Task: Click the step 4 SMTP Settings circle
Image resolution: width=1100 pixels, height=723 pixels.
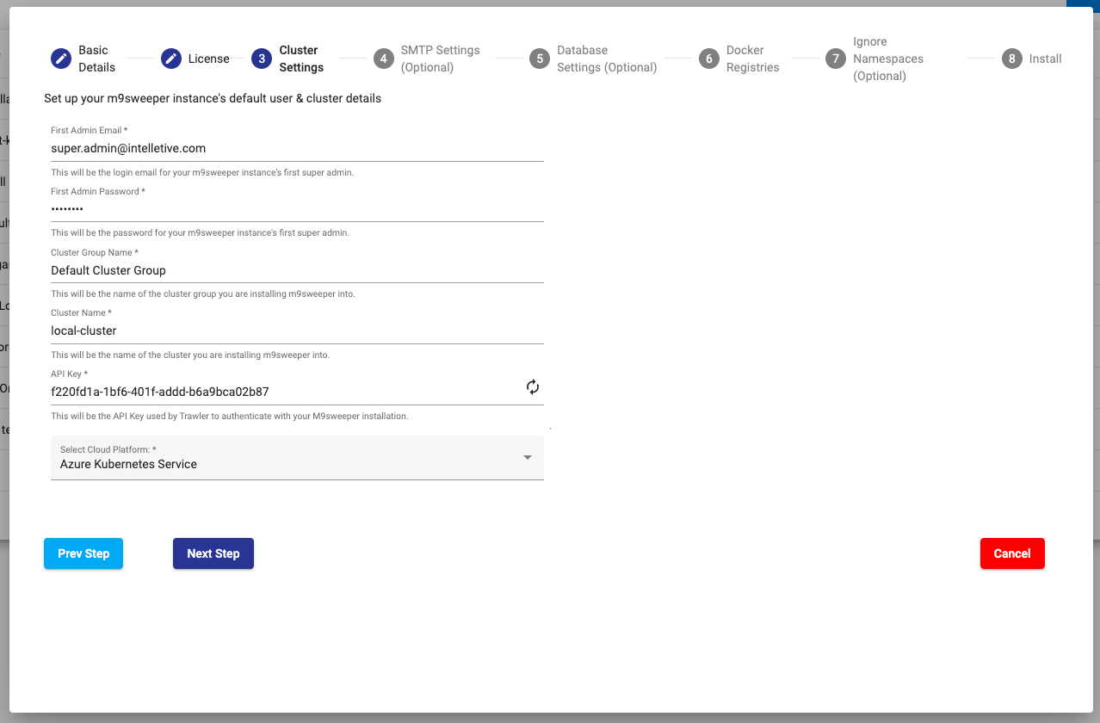Action: point(384,59)
